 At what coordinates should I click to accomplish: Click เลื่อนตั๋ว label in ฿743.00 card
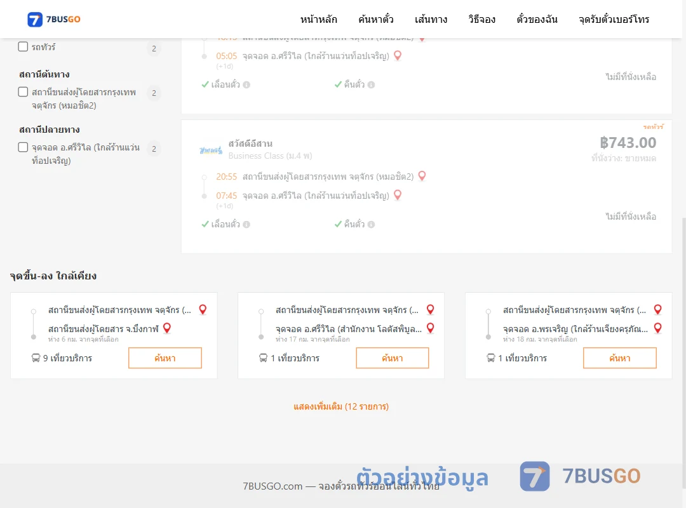tap(225, 224)
